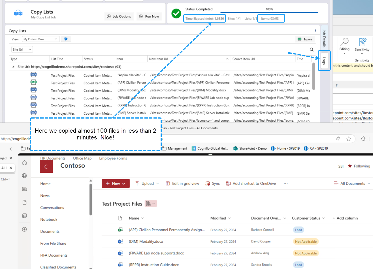373x269 pixels.
Task: Open the Job Details side tab
Action: pyautogui.click(x=324, y=38)
